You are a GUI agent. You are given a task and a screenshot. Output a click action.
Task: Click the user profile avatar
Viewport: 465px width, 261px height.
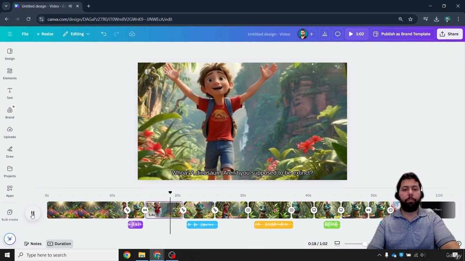[x=302, y=34]
